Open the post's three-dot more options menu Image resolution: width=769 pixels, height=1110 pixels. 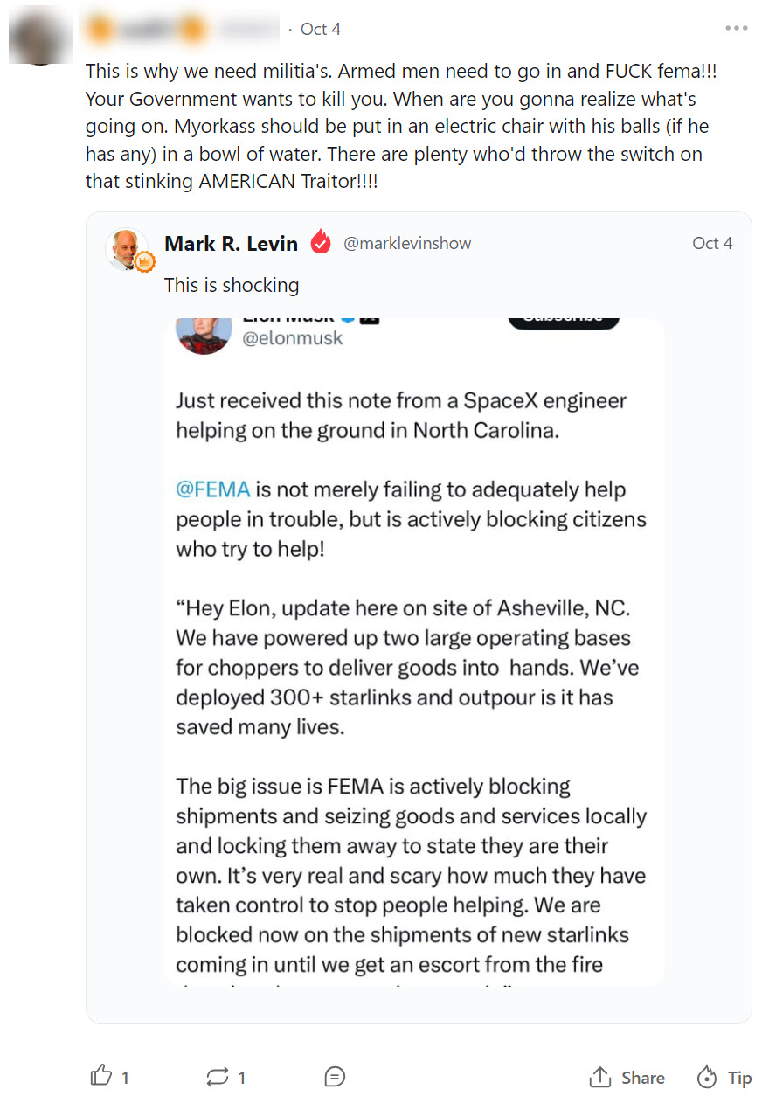coord(736,29)
